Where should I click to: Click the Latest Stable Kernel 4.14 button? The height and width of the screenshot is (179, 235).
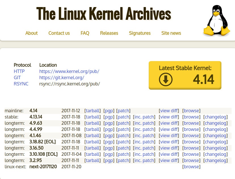tap(185, 75)
